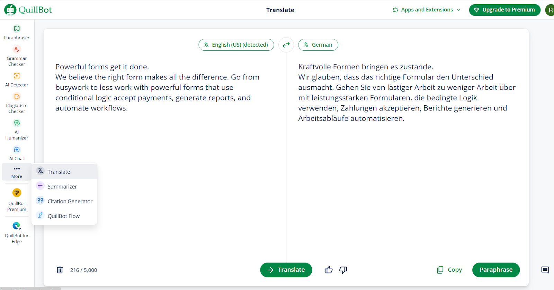Like the translation with thumbs up
The width and height of the screenshot is (554, 290).
pos(329,270)
